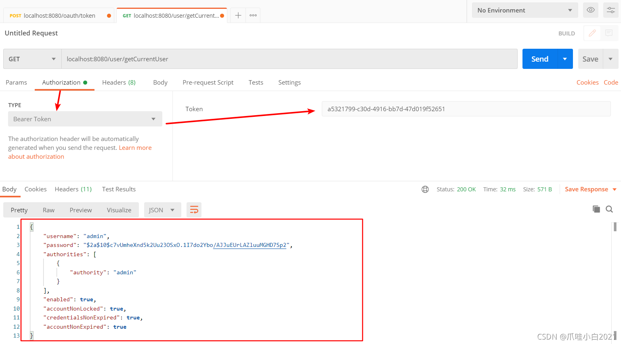Click the network globe icon beside Status

click(425, 189)
